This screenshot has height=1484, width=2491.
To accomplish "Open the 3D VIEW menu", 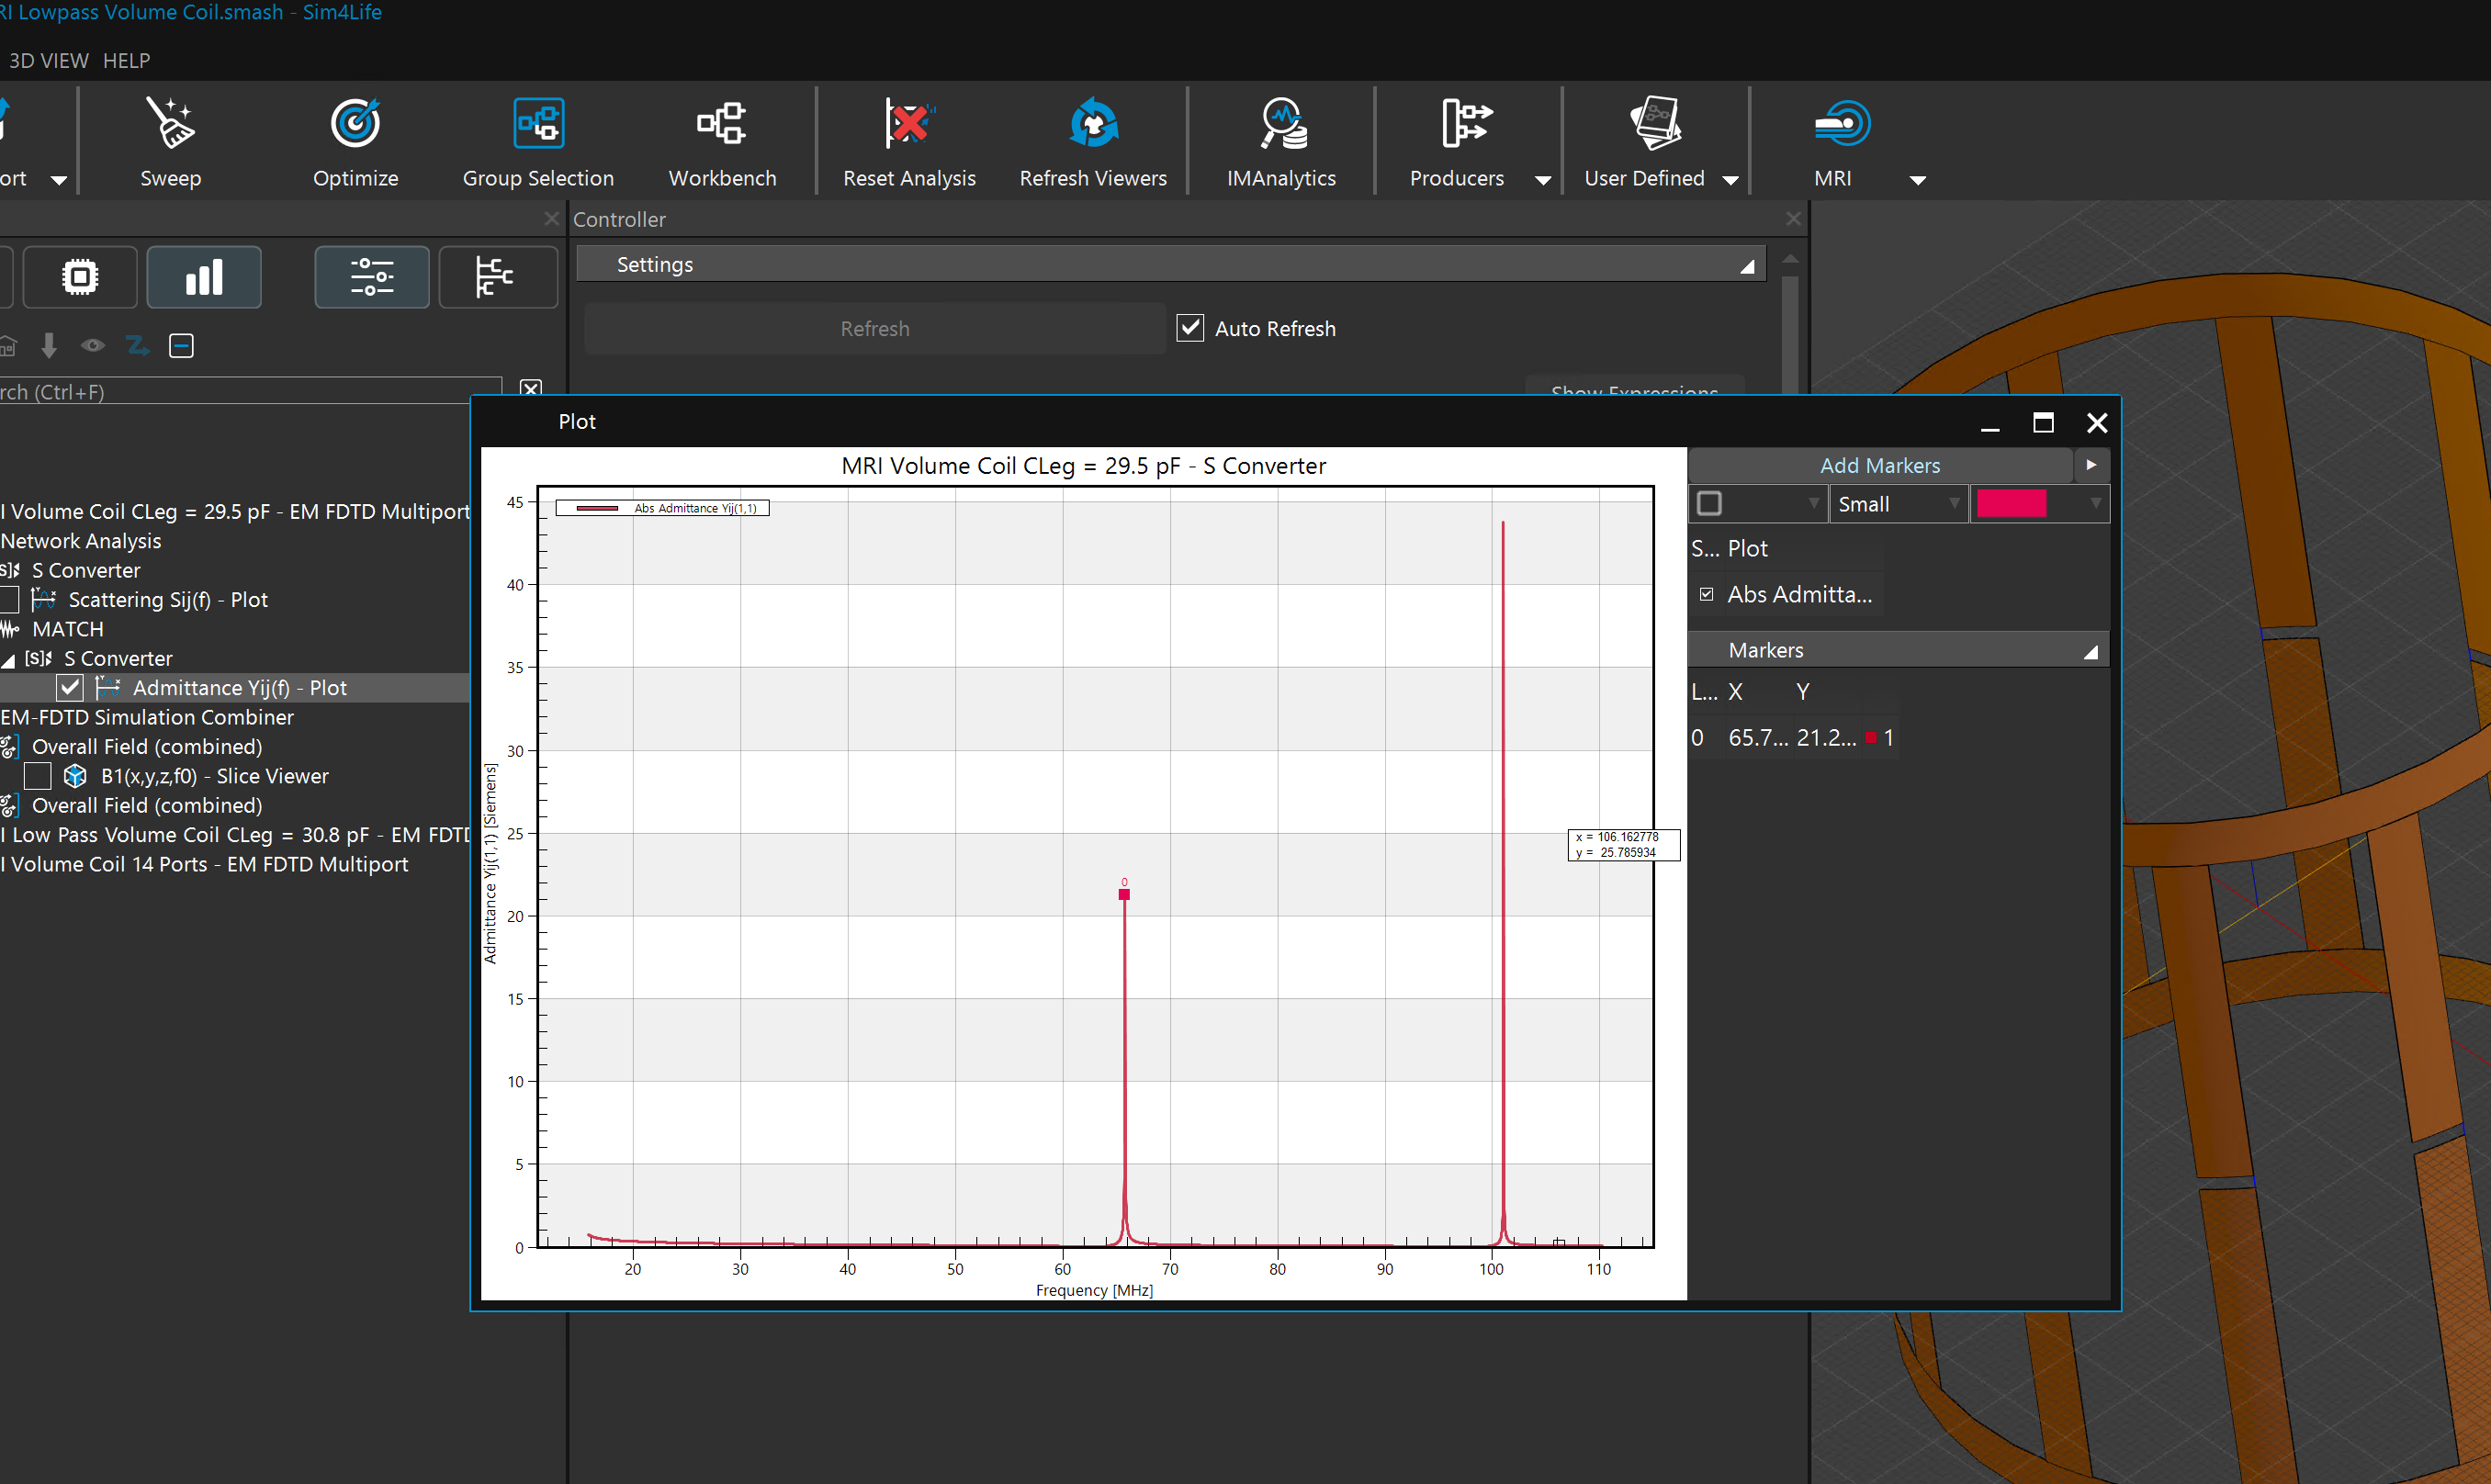I will pyautogui.click(x=48, y=61).
